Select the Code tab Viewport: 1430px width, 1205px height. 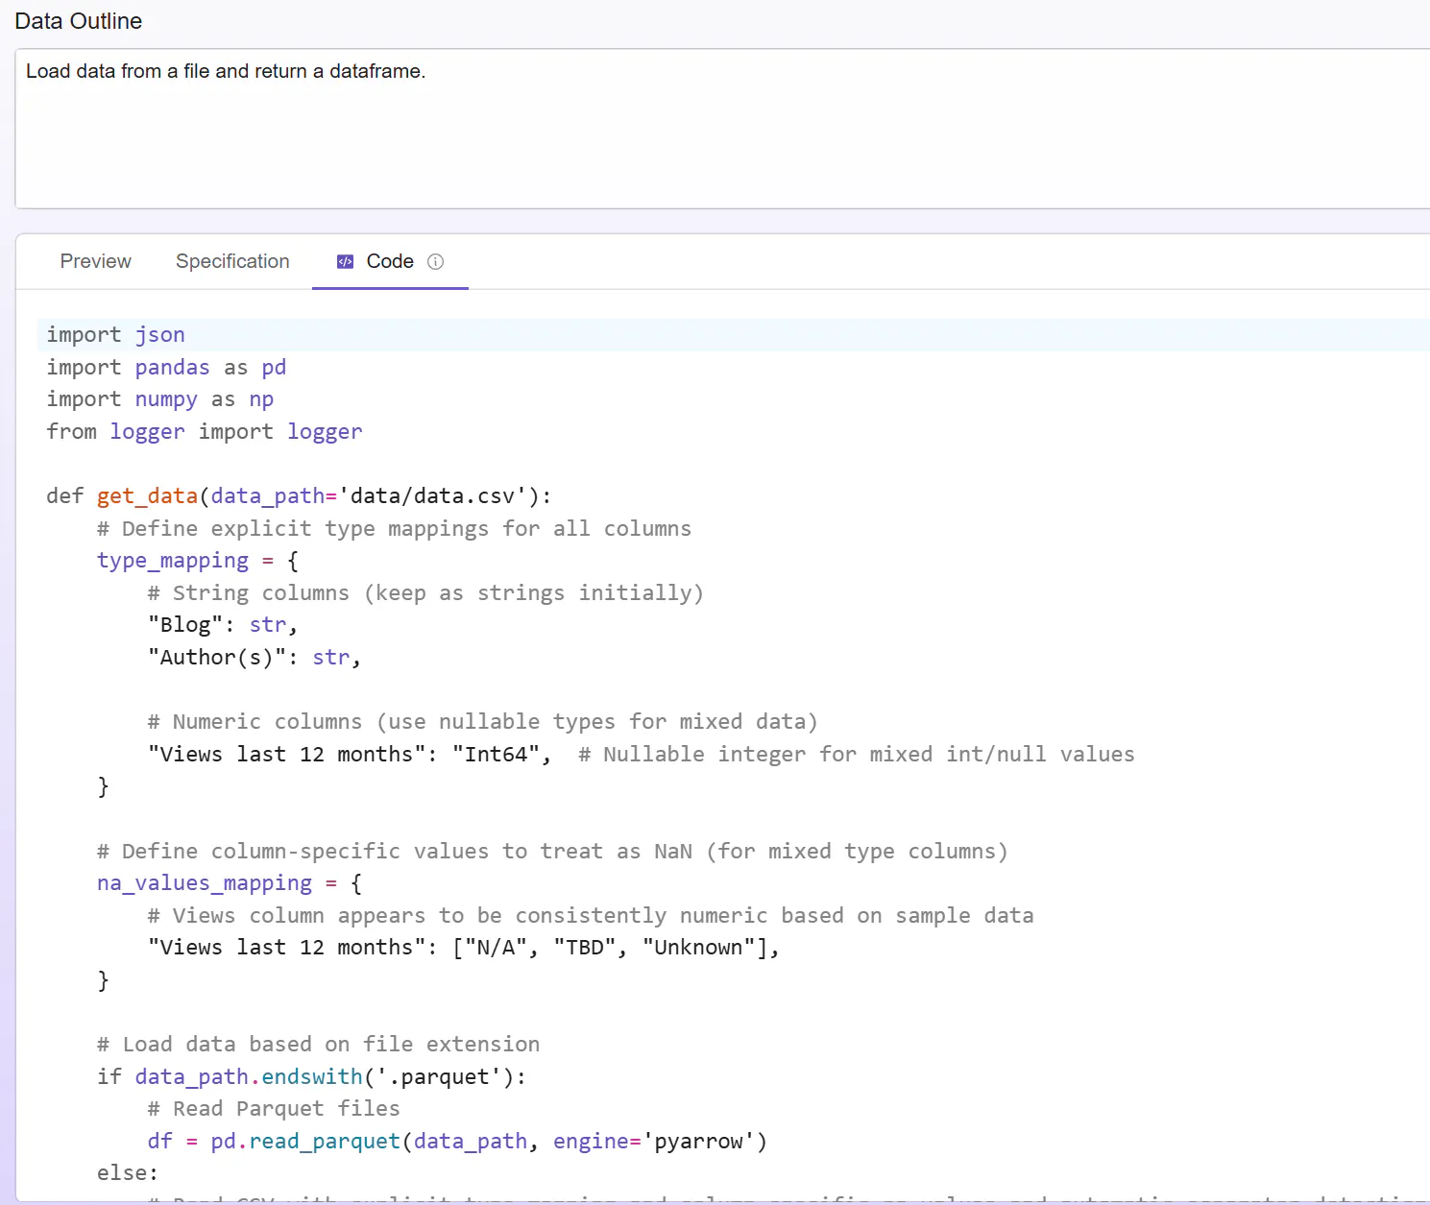pyautogui.click(x=390, y=261)
